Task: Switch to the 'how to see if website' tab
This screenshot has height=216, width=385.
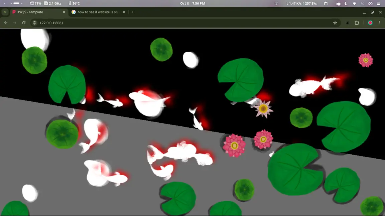Action: [98, 12]
